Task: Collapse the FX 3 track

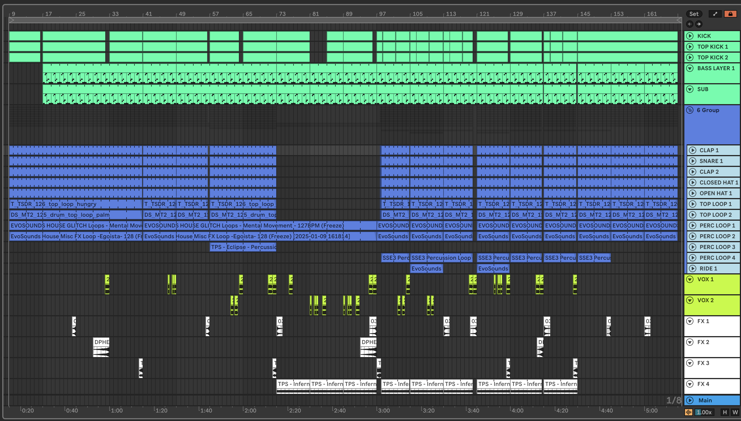Action: pos(690,363)
